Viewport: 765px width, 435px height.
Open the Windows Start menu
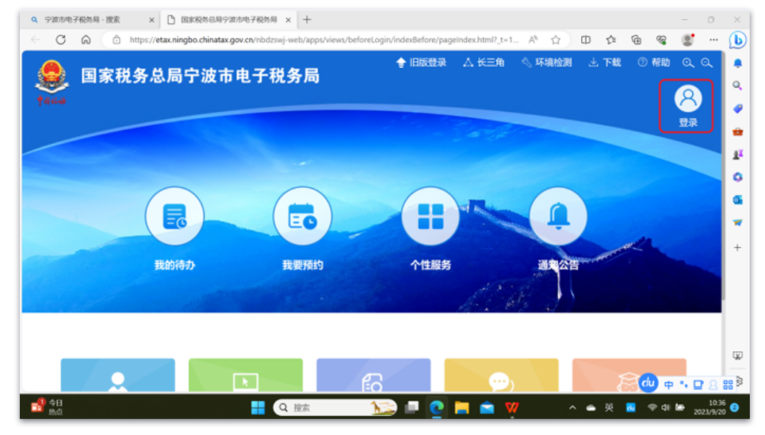point(258,407)
